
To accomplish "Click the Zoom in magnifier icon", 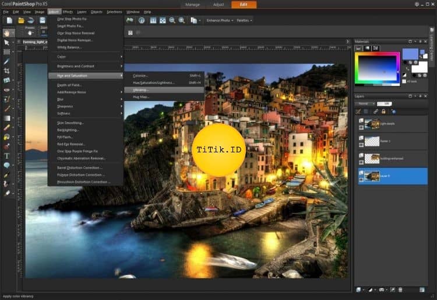I will pyautogui.click(x=182, y=20).
